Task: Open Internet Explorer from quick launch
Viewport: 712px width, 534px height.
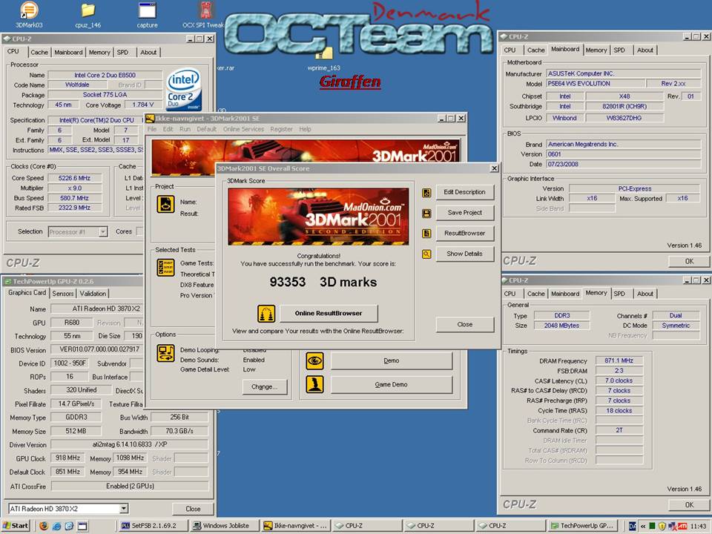Action: click(x=57, y=526)
